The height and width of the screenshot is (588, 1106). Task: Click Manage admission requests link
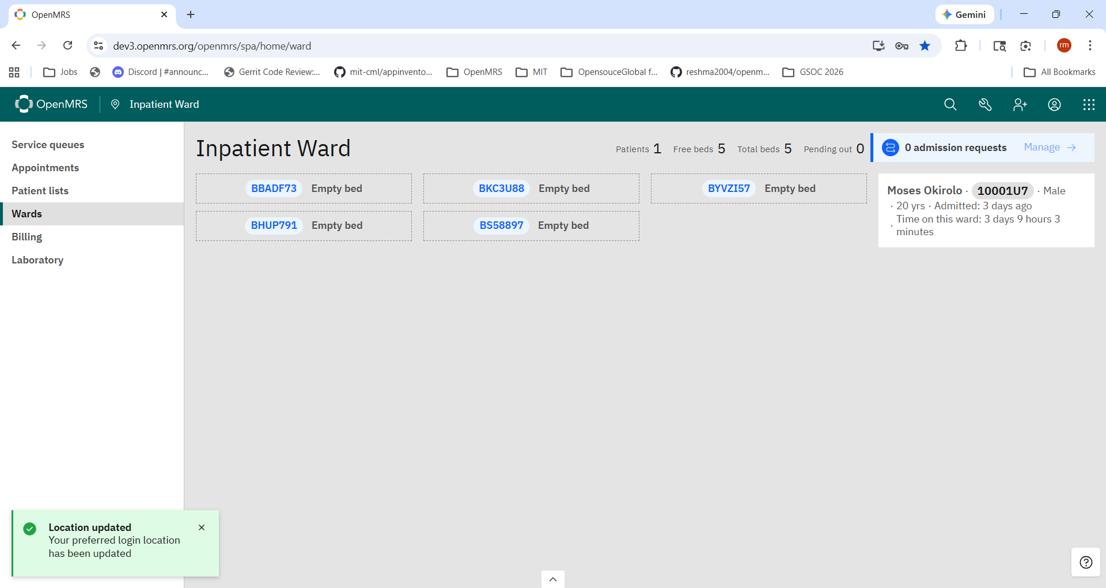(x=1050, y=148)
